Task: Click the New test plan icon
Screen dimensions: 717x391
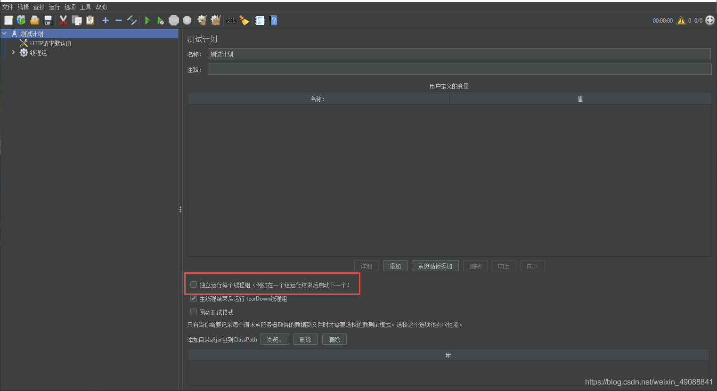Action: [8, 20]
